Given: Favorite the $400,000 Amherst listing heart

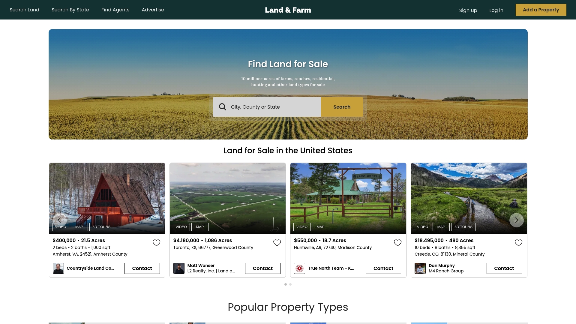Looking at the screenshot, I should click(156, 243).
